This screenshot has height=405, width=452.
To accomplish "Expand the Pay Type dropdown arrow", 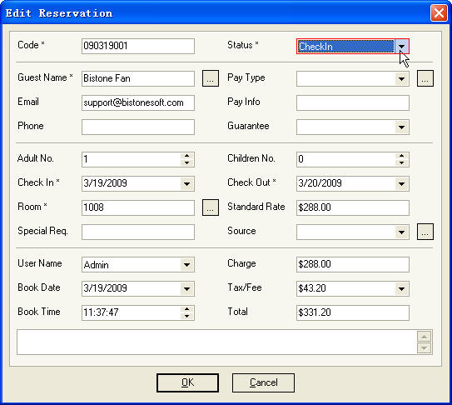I will pyautogui.click(x=401, y=79).
